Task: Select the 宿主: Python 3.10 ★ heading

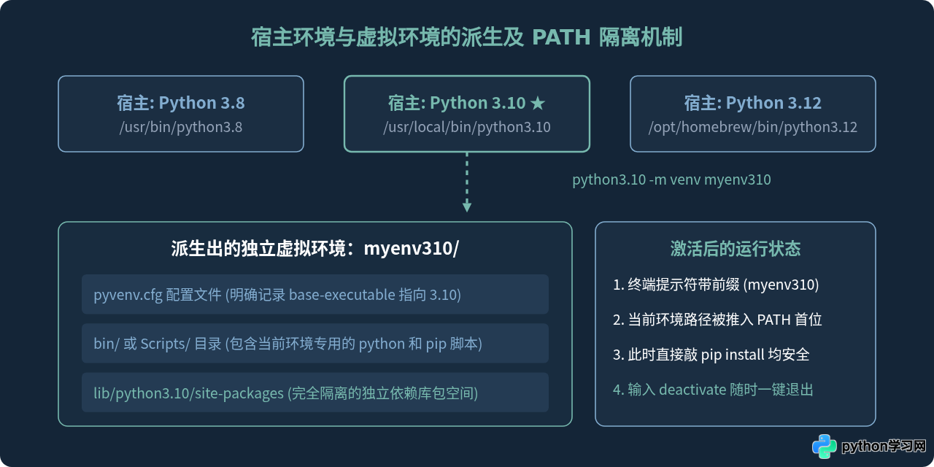Action: pos(467,103)
